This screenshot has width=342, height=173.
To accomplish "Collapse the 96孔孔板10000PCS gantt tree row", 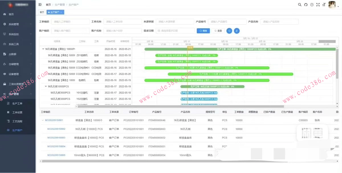I will 46,86.
